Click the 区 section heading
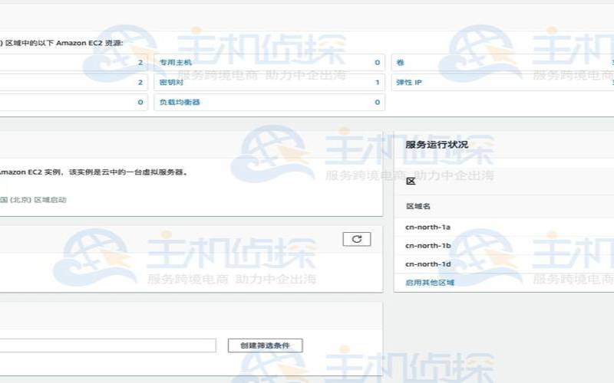 point(411,181)
